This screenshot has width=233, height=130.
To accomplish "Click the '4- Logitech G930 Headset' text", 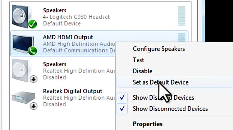I will click(x=76, y=17).
